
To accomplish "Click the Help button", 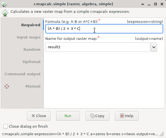I will tap(127, 116).
